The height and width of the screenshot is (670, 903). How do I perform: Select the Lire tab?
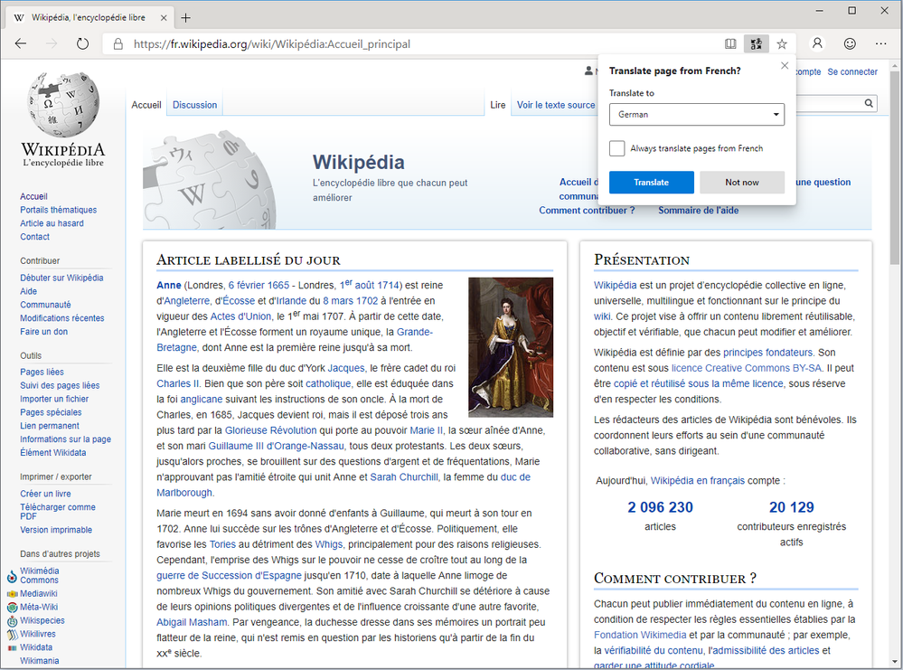(x=497, y=105)
